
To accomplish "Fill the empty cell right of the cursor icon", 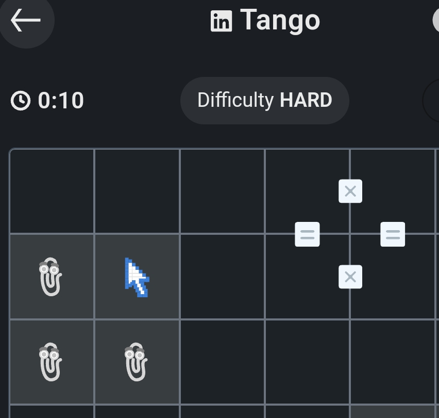I will tap(222, 277).
